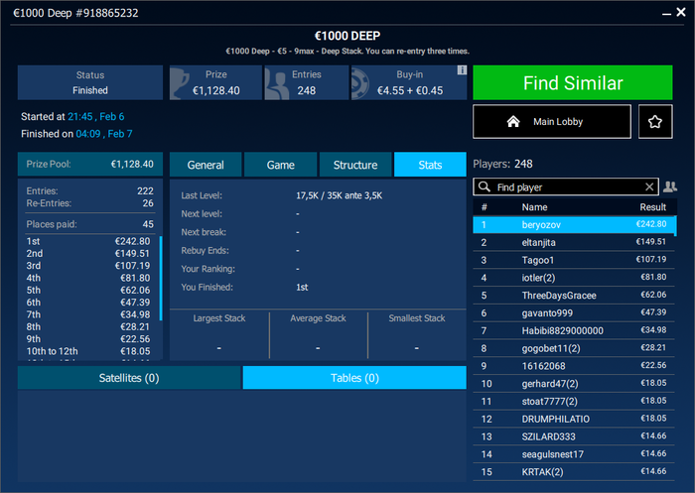Select player beryozov in the list
The width and height of the screenshot is (695, 493).
coord(574,224)
